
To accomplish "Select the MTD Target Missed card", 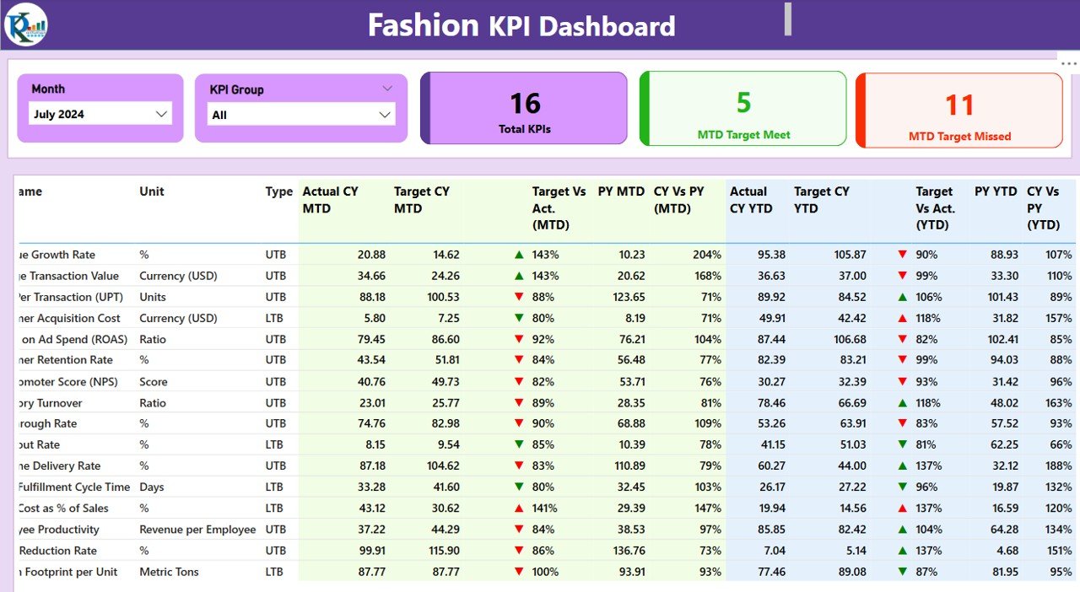I will (x=959, y=110).
